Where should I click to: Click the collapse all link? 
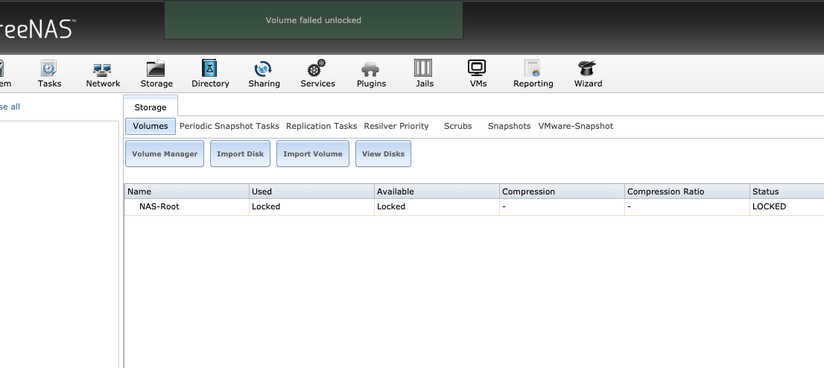tap(10, 107)
